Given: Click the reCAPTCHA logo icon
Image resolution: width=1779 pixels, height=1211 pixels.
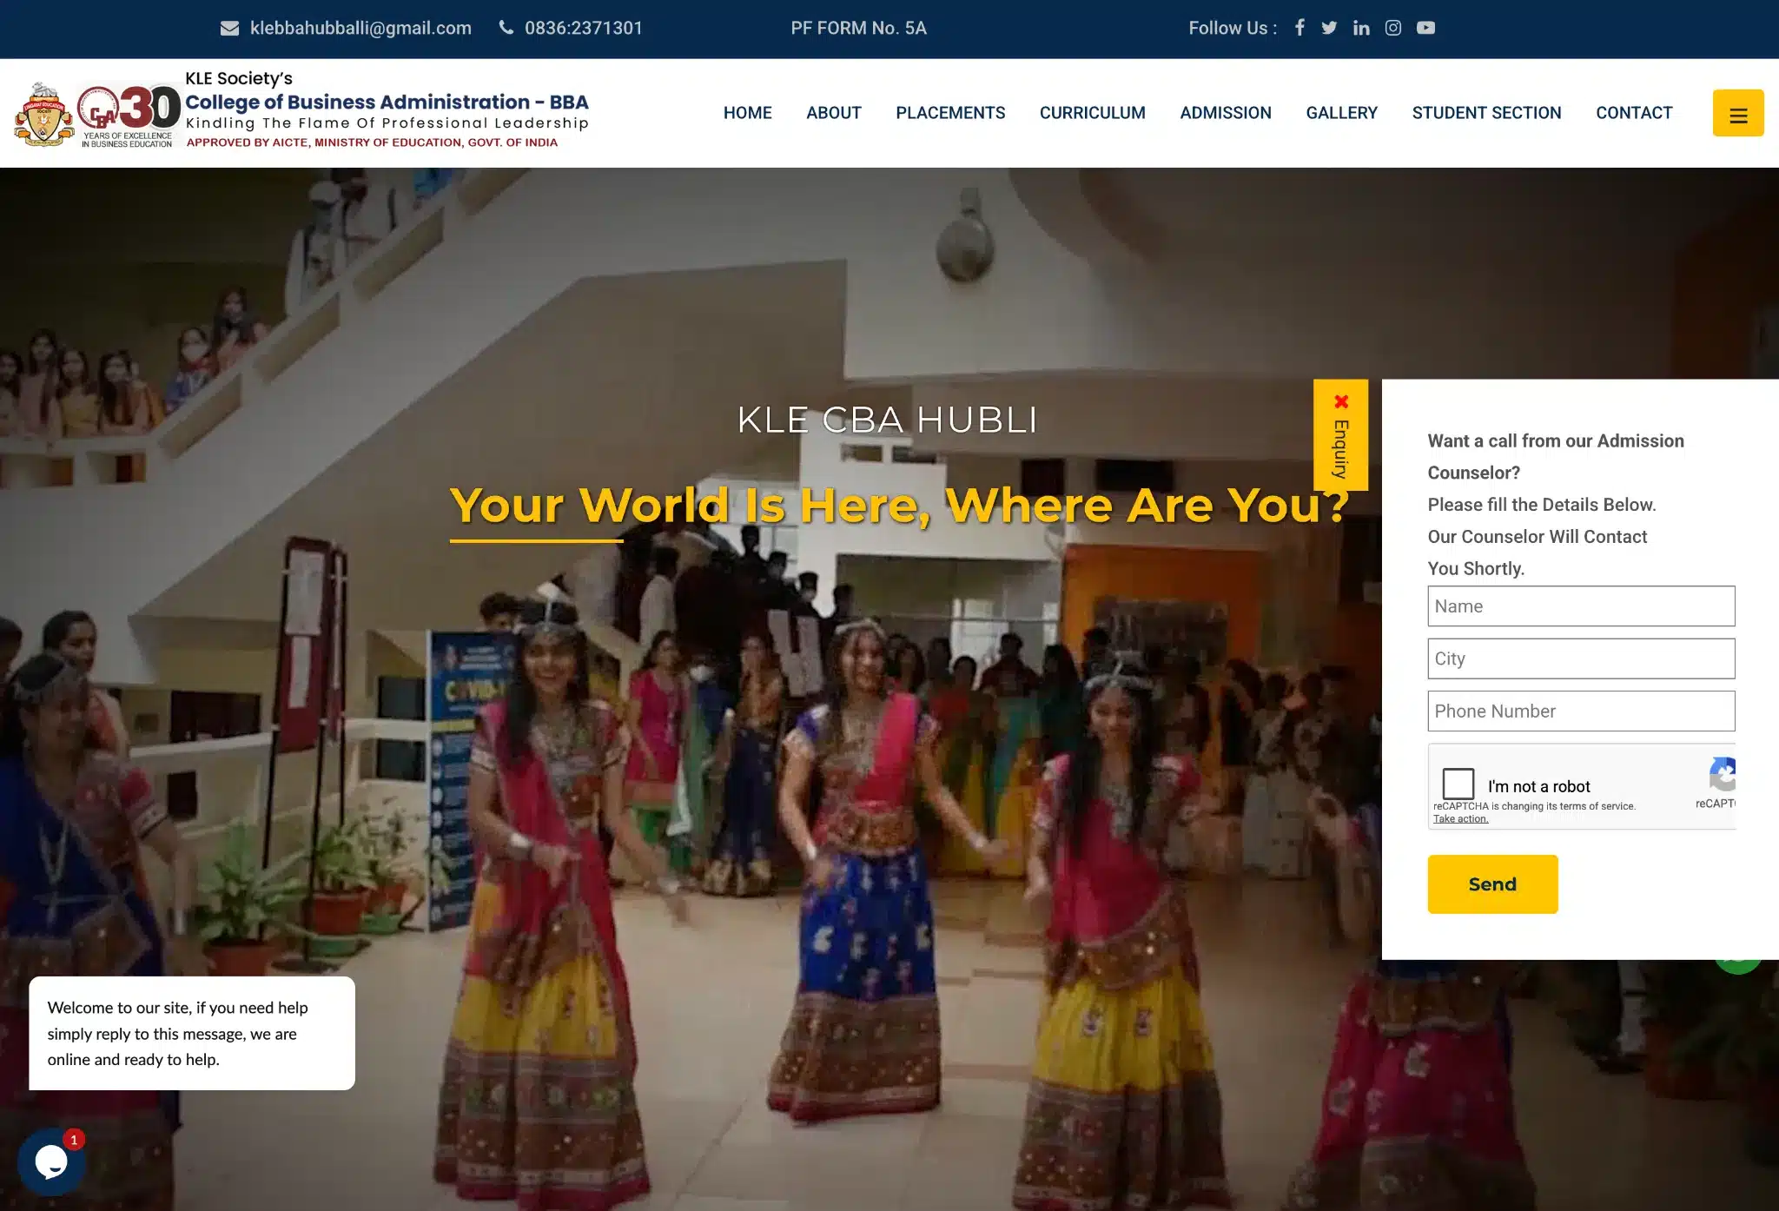Looking at the screenshot, I should (x=1723, y=775).
